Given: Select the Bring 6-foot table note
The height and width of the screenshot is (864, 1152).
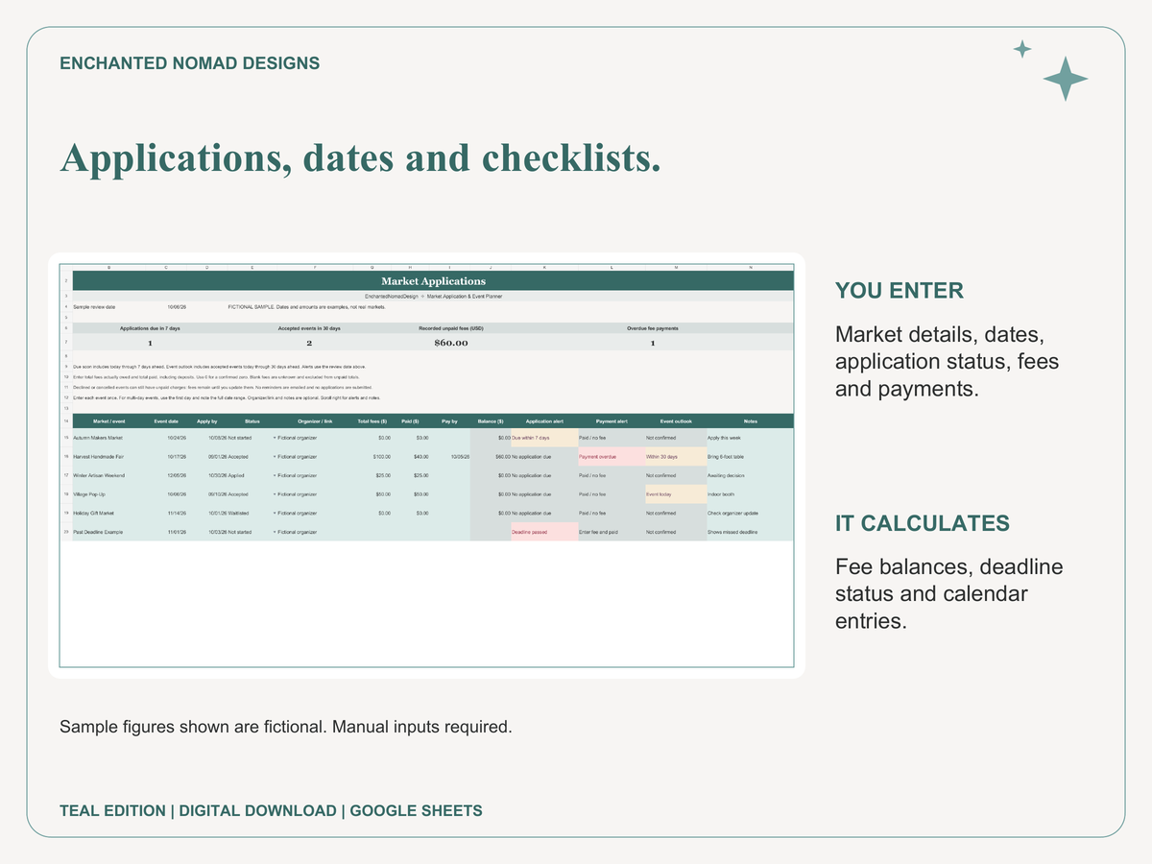Looking at the screenshot, I should (750, 457).
